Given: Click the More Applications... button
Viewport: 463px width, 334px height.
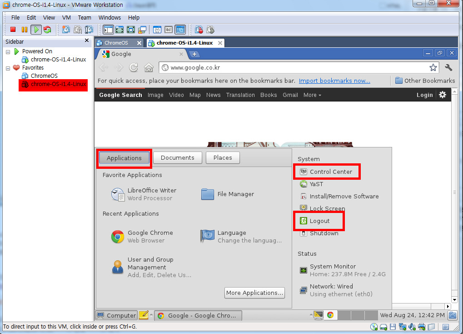Looking at the screenshot, I should click(254, 293).
